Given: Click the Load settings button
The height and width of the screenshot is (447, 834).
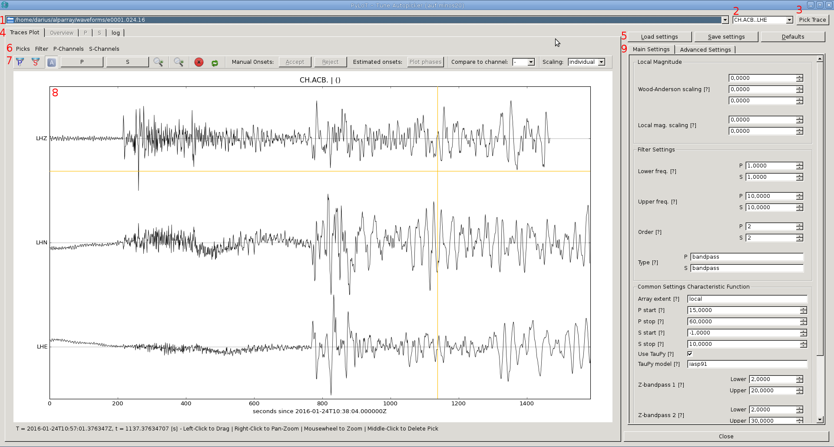Looking at the screenshot, I should 659,37.
